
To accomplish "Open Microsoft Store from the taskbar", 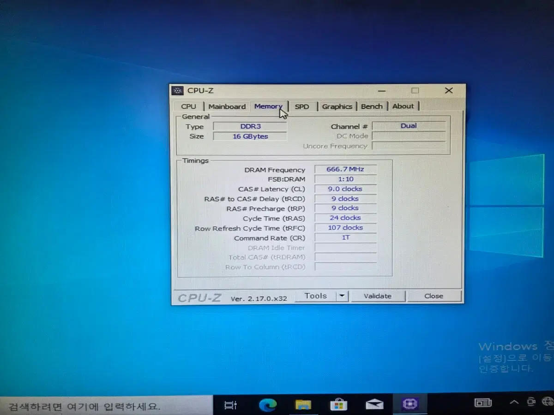I will [339, 405].
